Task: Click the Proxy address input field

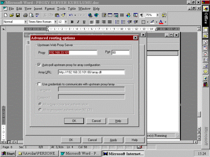Action: (x=73, y=53)
